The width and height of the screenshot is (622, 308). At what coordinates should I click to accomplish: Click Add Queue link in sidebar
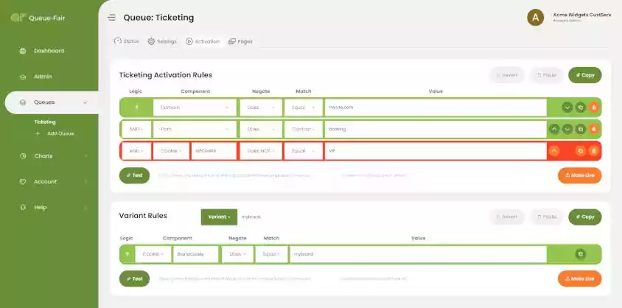pyautogui.click(x=60, y=133)
